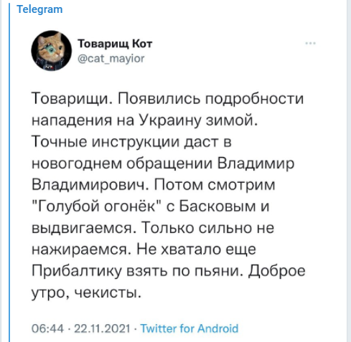Screen dimensions: 351x342
Task: Click the Twitter for Android link
Action: coord(189,328)
